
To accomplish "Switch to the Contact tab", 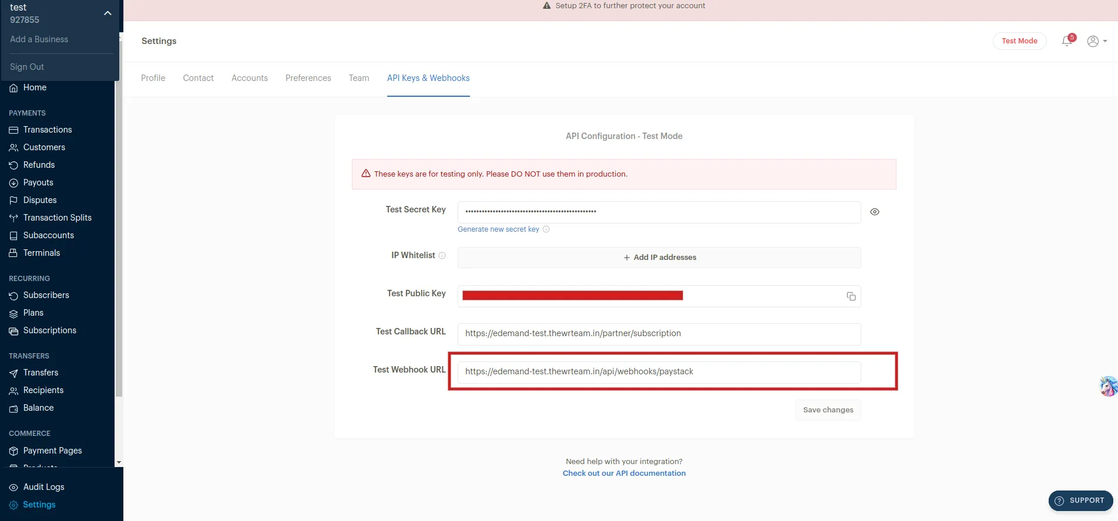I will [198, 78].
